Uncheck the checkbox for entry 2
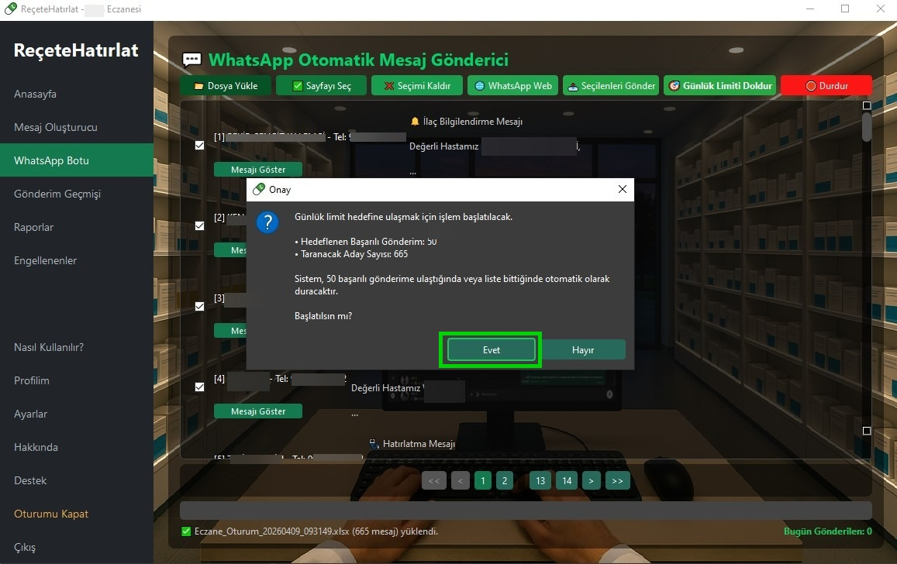897x564 pixels. pos(199,225)
